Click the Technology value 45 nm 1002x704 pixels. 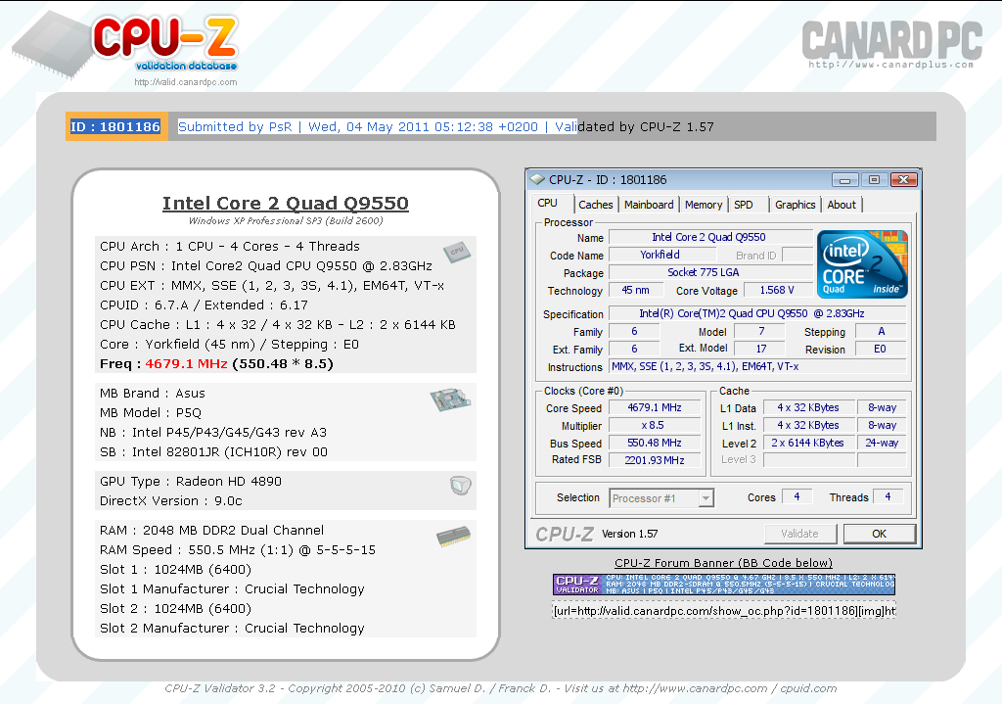tap(635, 290)
